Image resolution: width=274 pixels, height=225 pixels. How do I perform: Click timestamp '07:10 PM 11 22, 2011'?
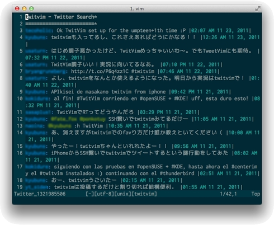[191, 64]
